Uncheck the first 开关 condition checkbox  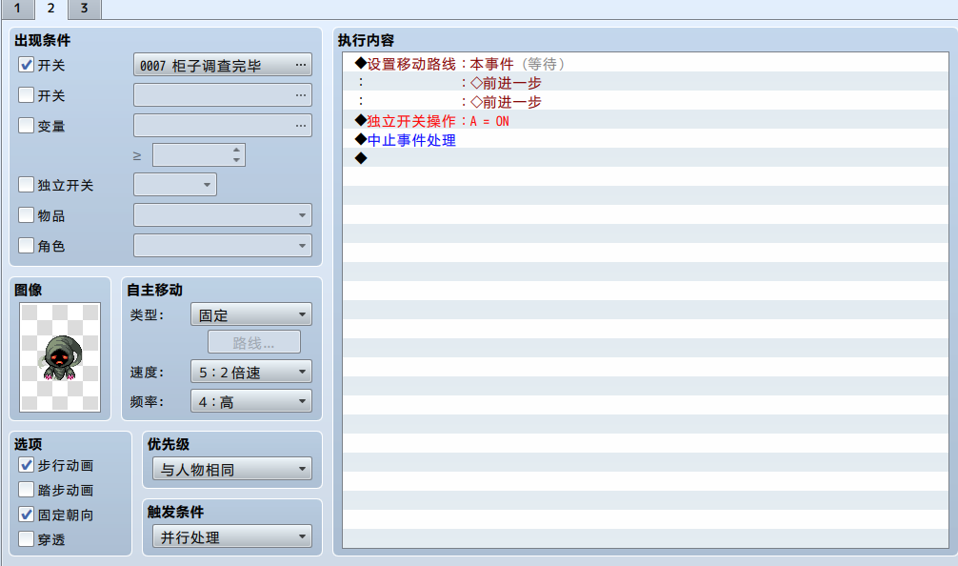point(27,65)
